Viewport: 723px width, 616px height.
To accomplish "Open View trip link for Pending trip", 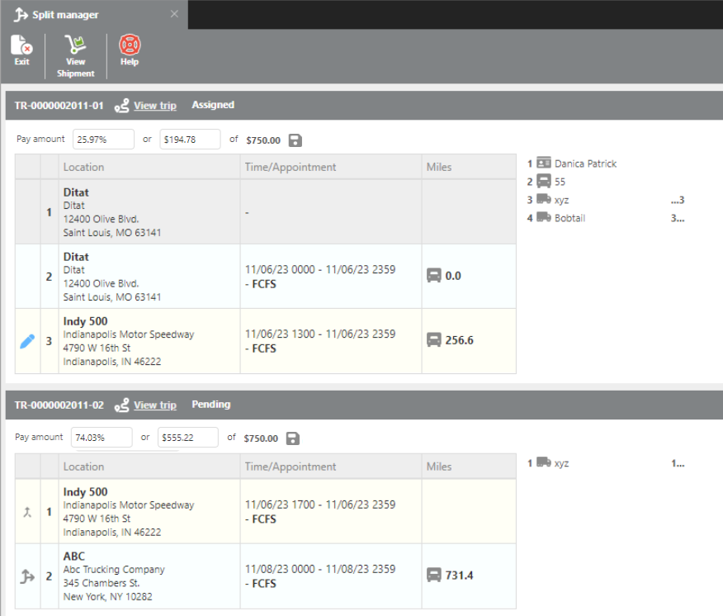I will coord(155,405).
